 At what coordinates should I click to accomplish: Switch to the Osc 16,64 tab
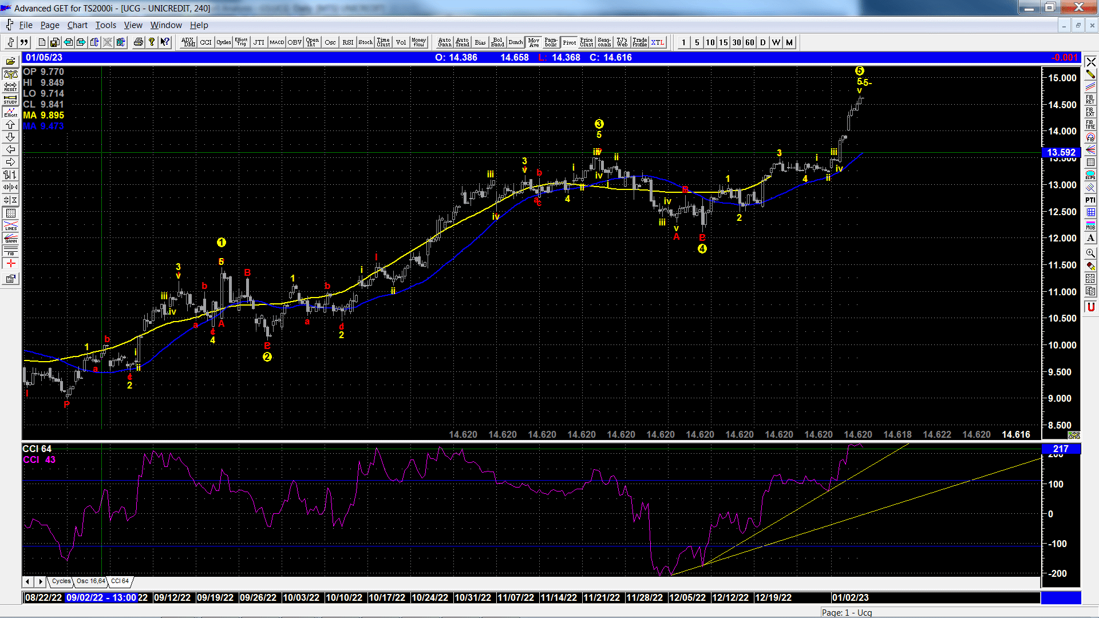(91, 581)
